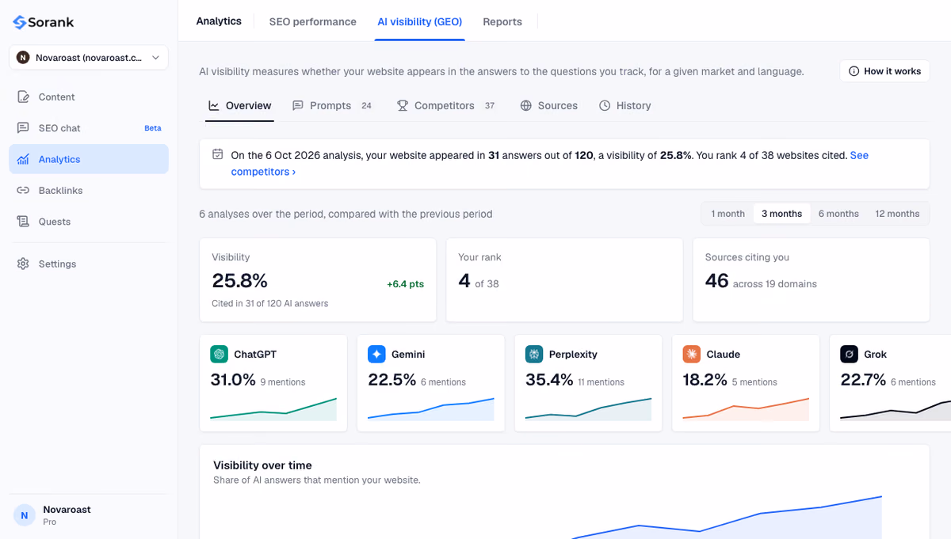
Task: Click the Content document icon in sidebar
Action: click(23, 97)
